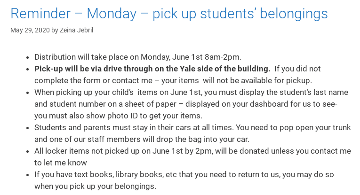This screenshot has height=195, width=360.
Task: Click the last line 'when you pick up your belongings.'
Action: click(95, 186)
